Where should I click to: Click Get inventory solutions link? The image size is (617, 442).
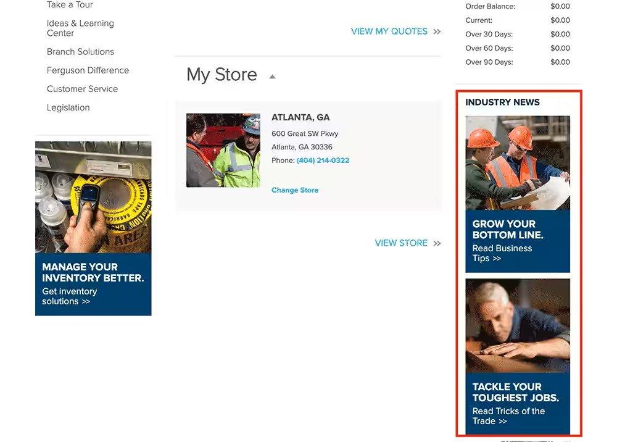click(70, 296)
